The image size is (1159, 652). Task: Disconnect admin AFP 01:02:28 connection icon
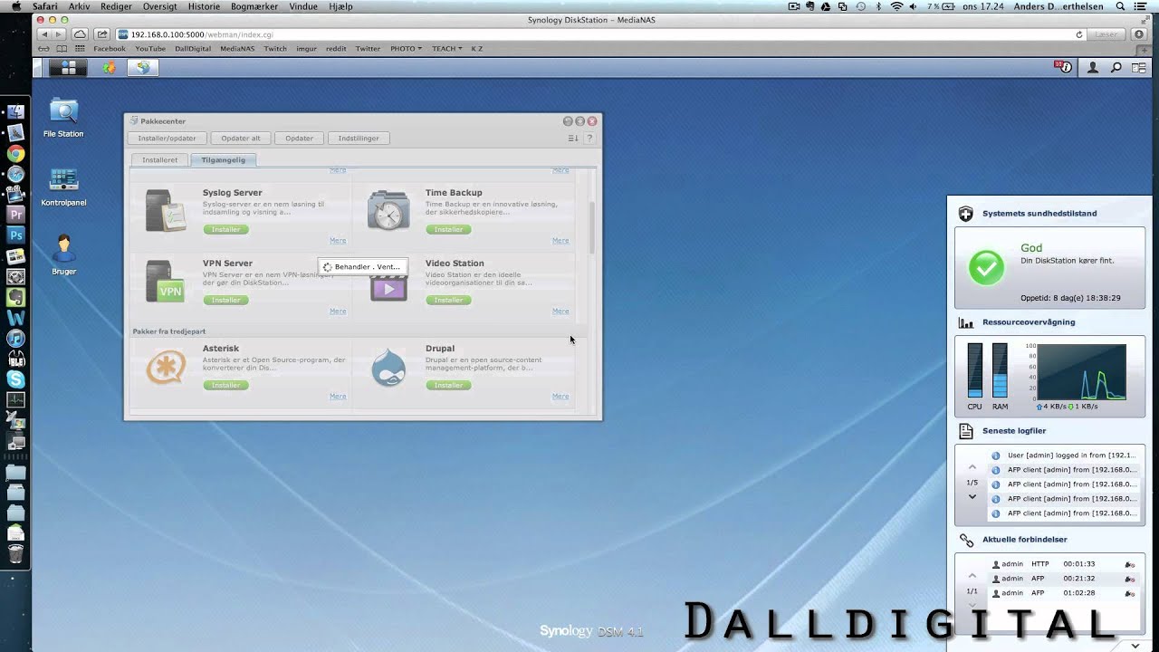1129,593
